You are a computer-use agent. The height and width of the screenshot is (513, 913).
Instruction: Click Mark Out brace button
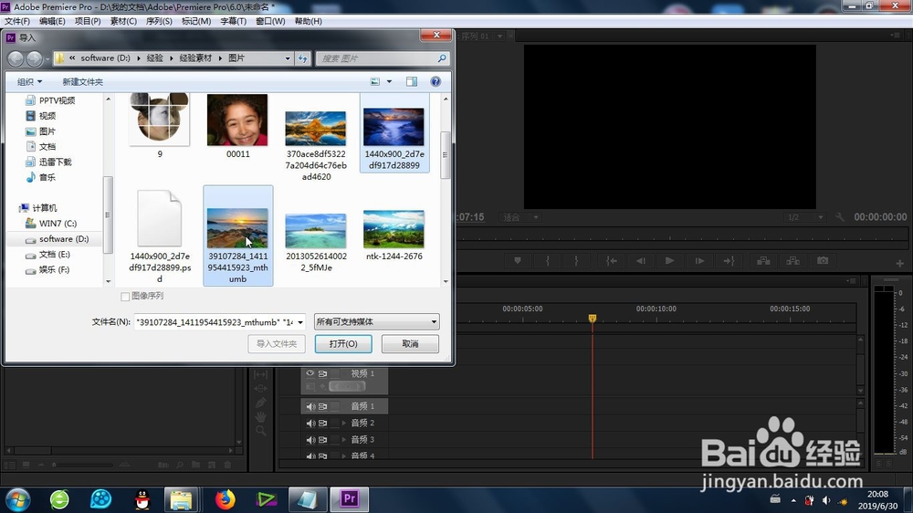[576, 261]
